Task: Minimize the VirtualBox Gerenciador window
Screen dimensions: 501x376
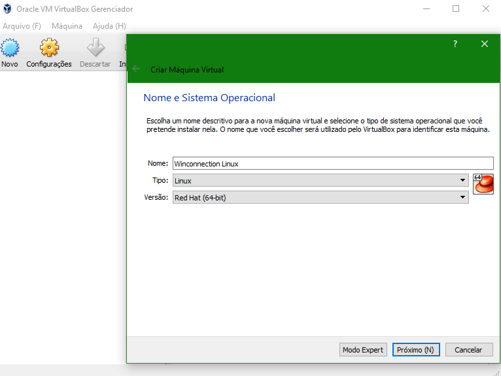Action: (426, 8)
